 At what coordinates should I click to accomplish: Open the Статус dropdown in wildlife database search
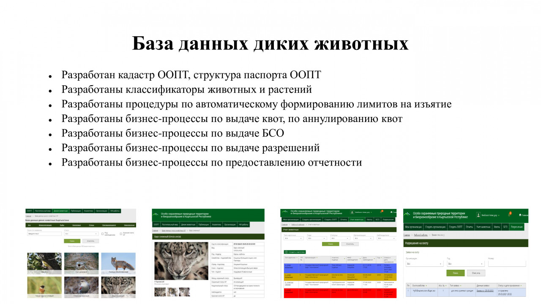tap(81, 233)
